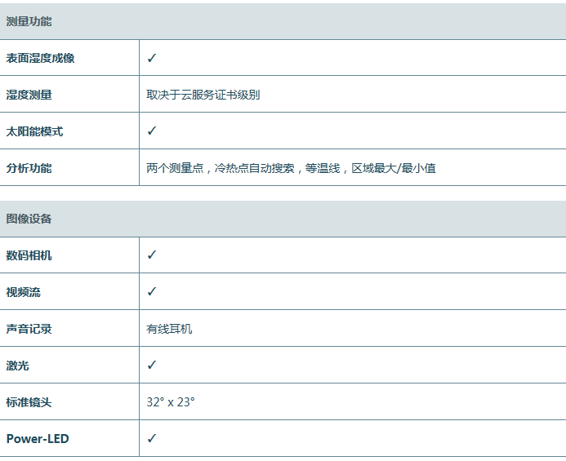The width and height of the screenshot is (566, 461).
Task: Click the 数码相机 label
Action: (x=29, y=255)
